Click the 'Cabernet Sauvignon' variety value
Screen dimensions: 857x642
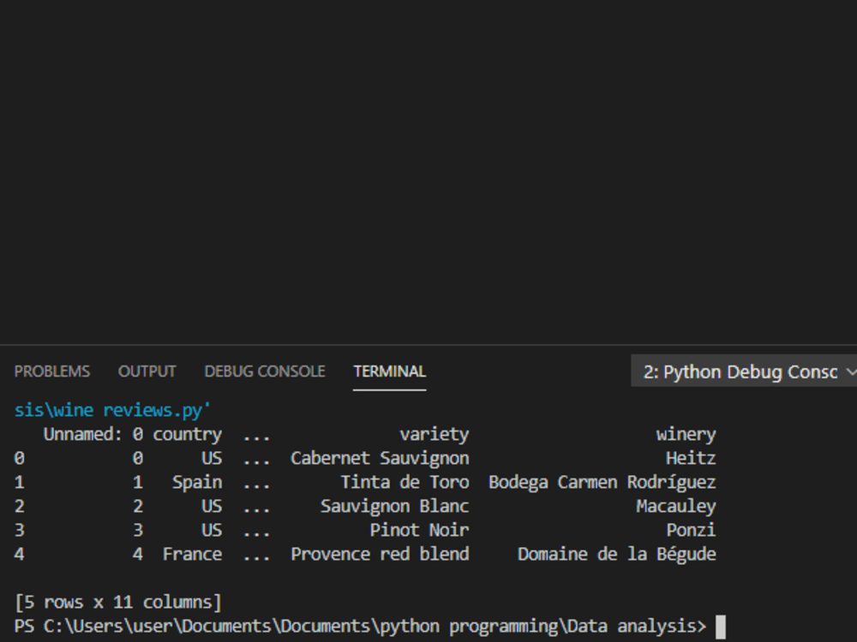[380, 459]
